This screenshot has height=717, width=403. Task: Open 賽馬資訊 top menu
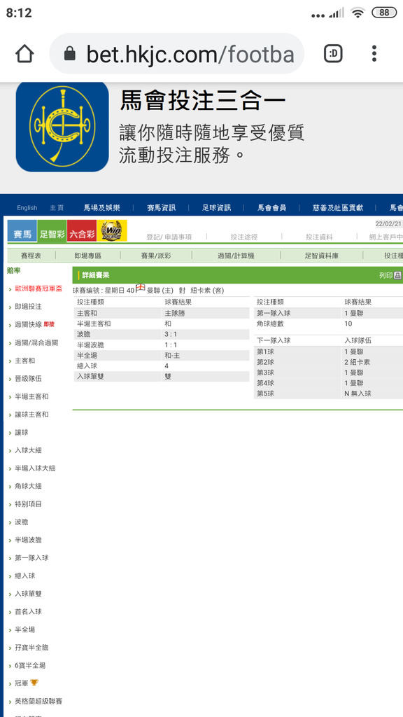tap(161, 207)
